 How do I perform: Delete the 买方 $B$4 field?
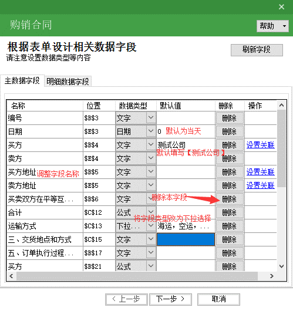[230, 145]
